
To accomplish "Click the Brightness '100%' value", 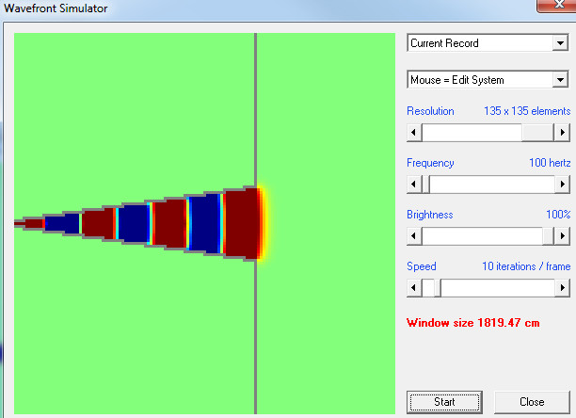I will pos(558,214).
